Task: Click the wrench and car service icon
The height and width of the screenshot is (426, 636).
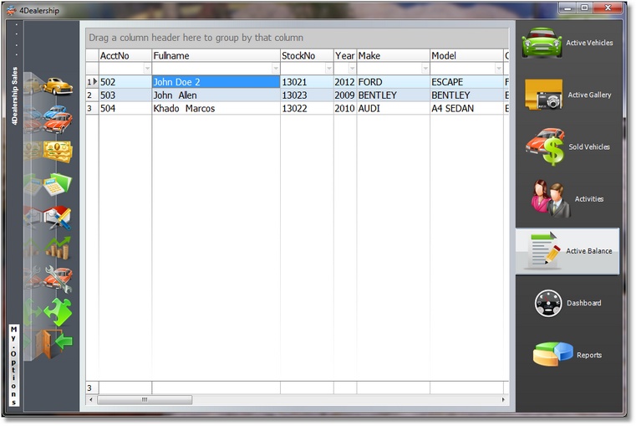Action: coord(57,278)
